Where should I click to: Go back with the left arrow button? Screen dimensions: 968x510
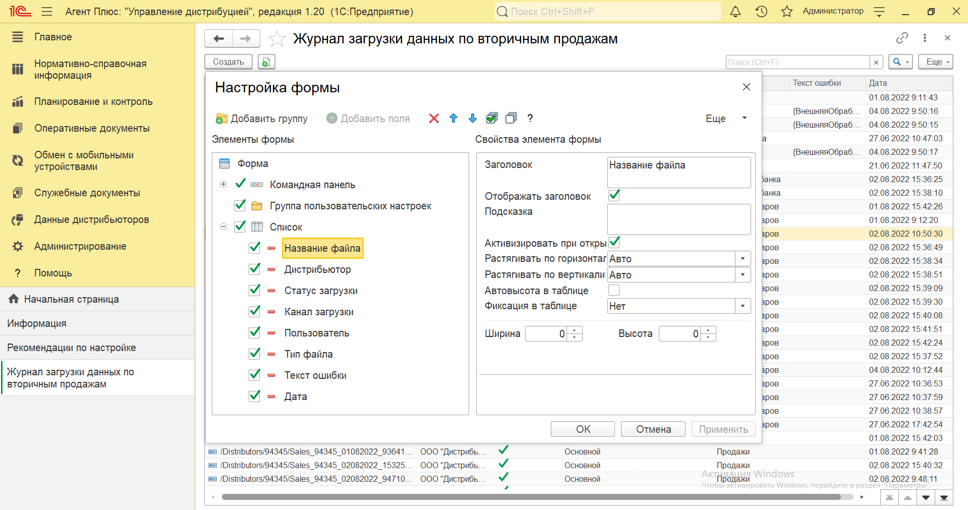218,38
